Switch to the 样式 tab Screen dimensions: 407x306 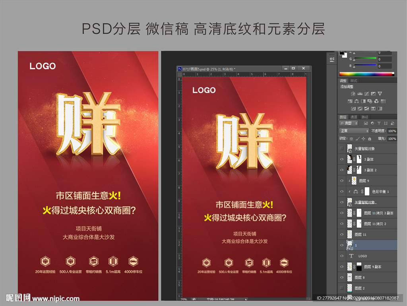coord(353,81)
